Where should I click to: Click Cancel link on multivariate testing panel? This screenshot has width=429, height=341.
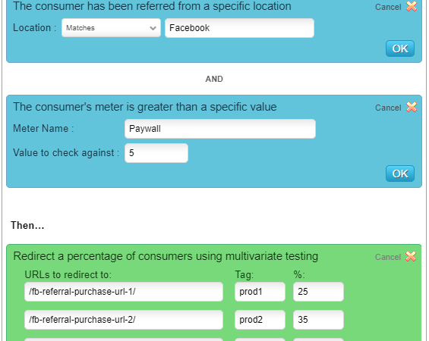pyautogui.click(x=388, y=257)
